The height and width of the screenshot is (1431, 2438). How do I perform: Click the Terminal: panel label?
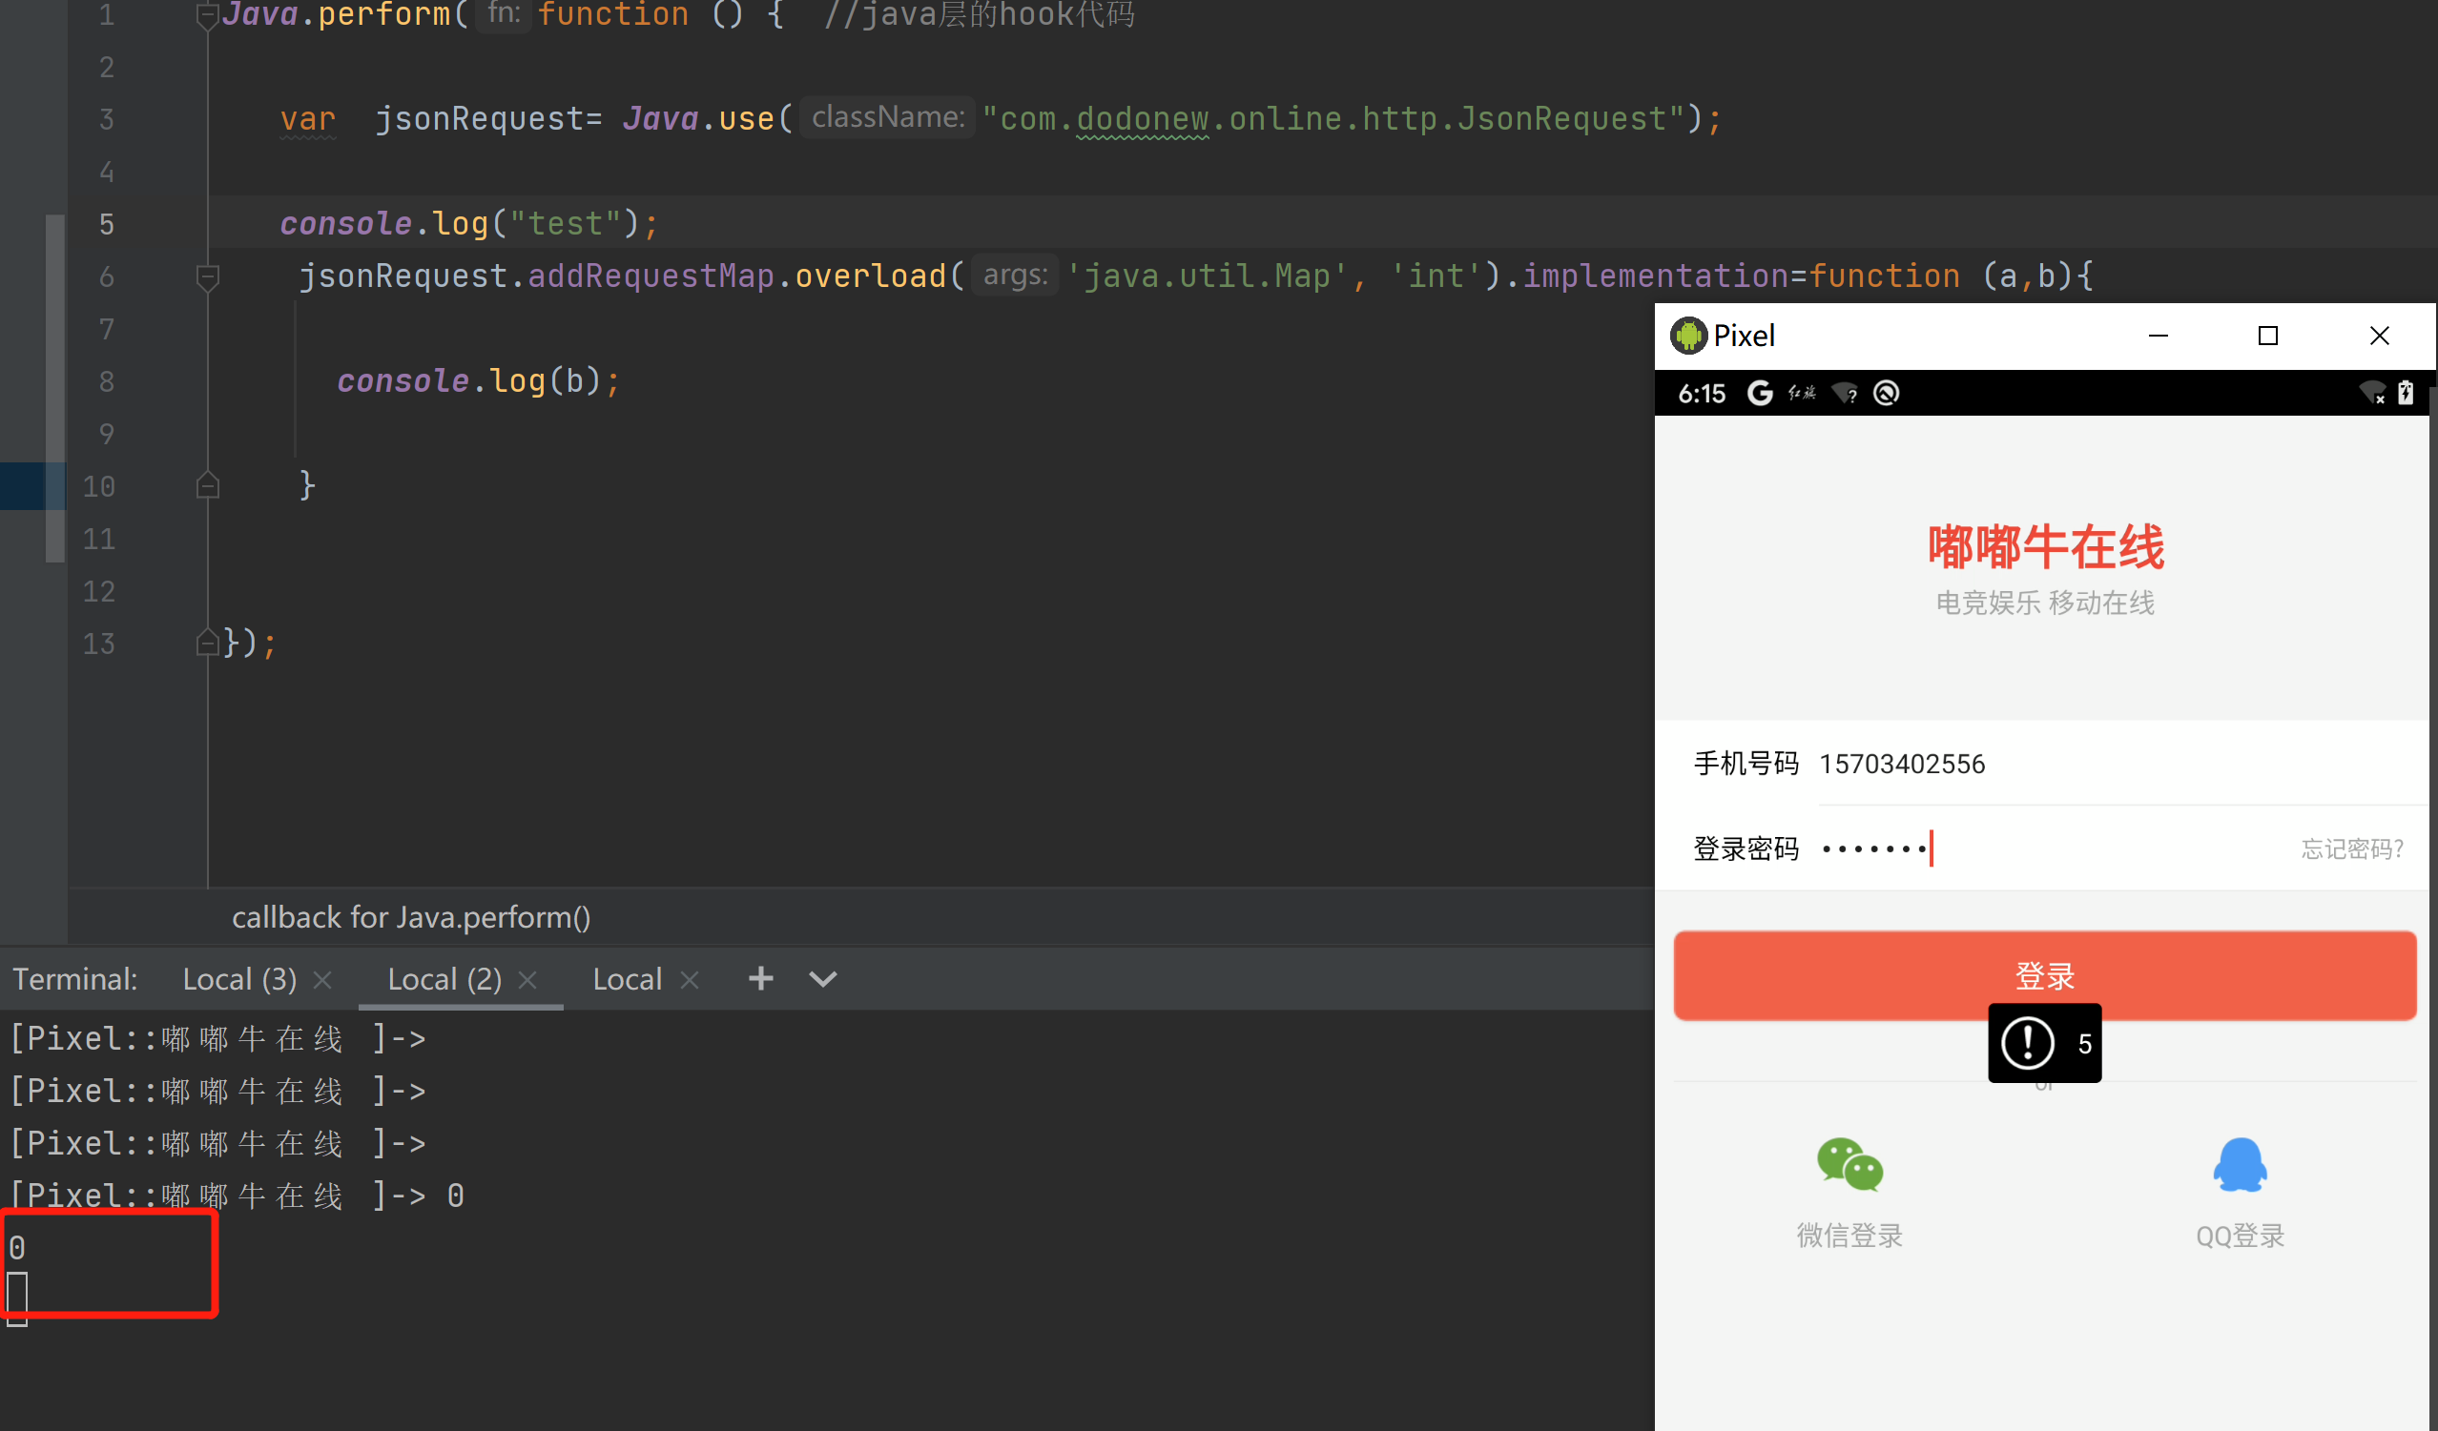(x=74, y=978)
